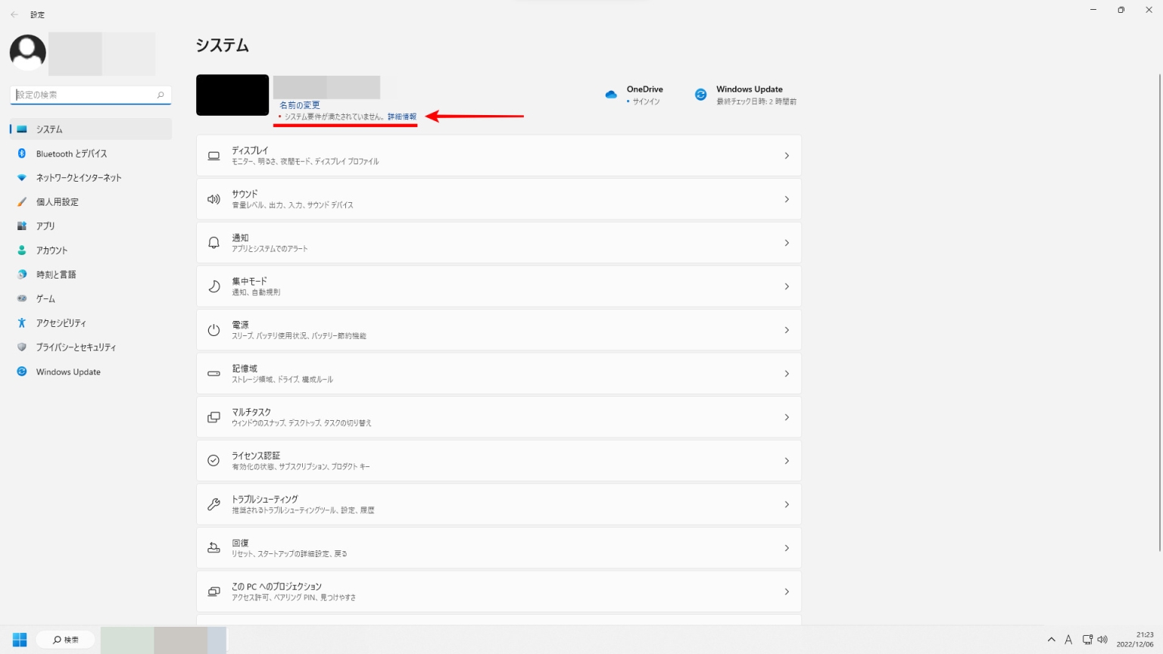Screen dimensions: 1163x654
Task: Select アカウント in the sidebar
Action: (x=51, y=251)
